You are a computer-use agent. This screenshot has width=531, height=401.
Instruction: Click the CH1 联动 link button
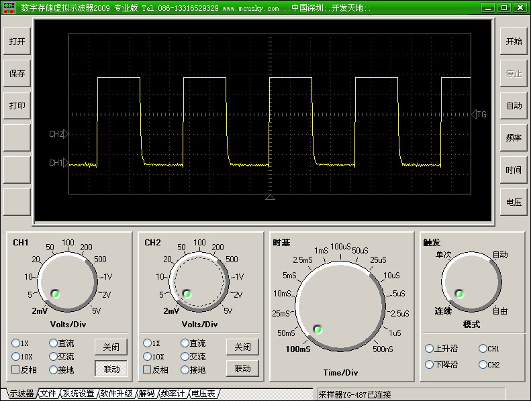click(111, 369)
